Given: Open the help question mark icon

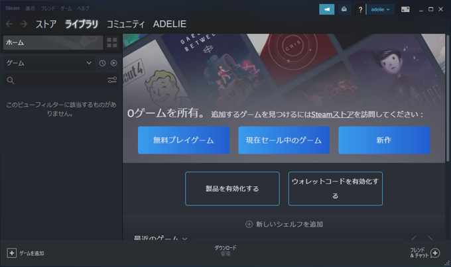Looking at the screenshot, I should [360, 10].
